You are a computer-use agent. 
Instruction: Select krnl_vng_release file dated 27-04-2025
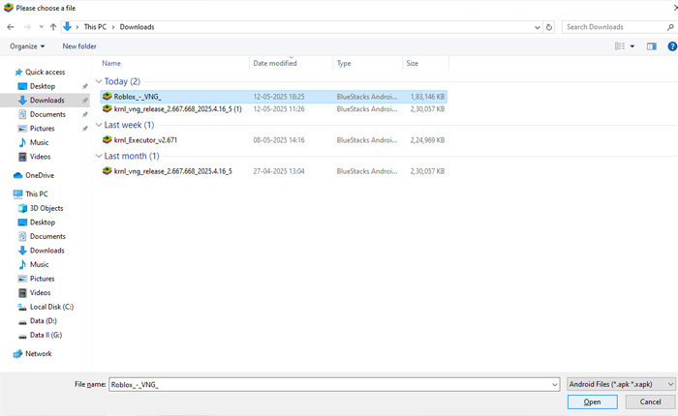274,171
